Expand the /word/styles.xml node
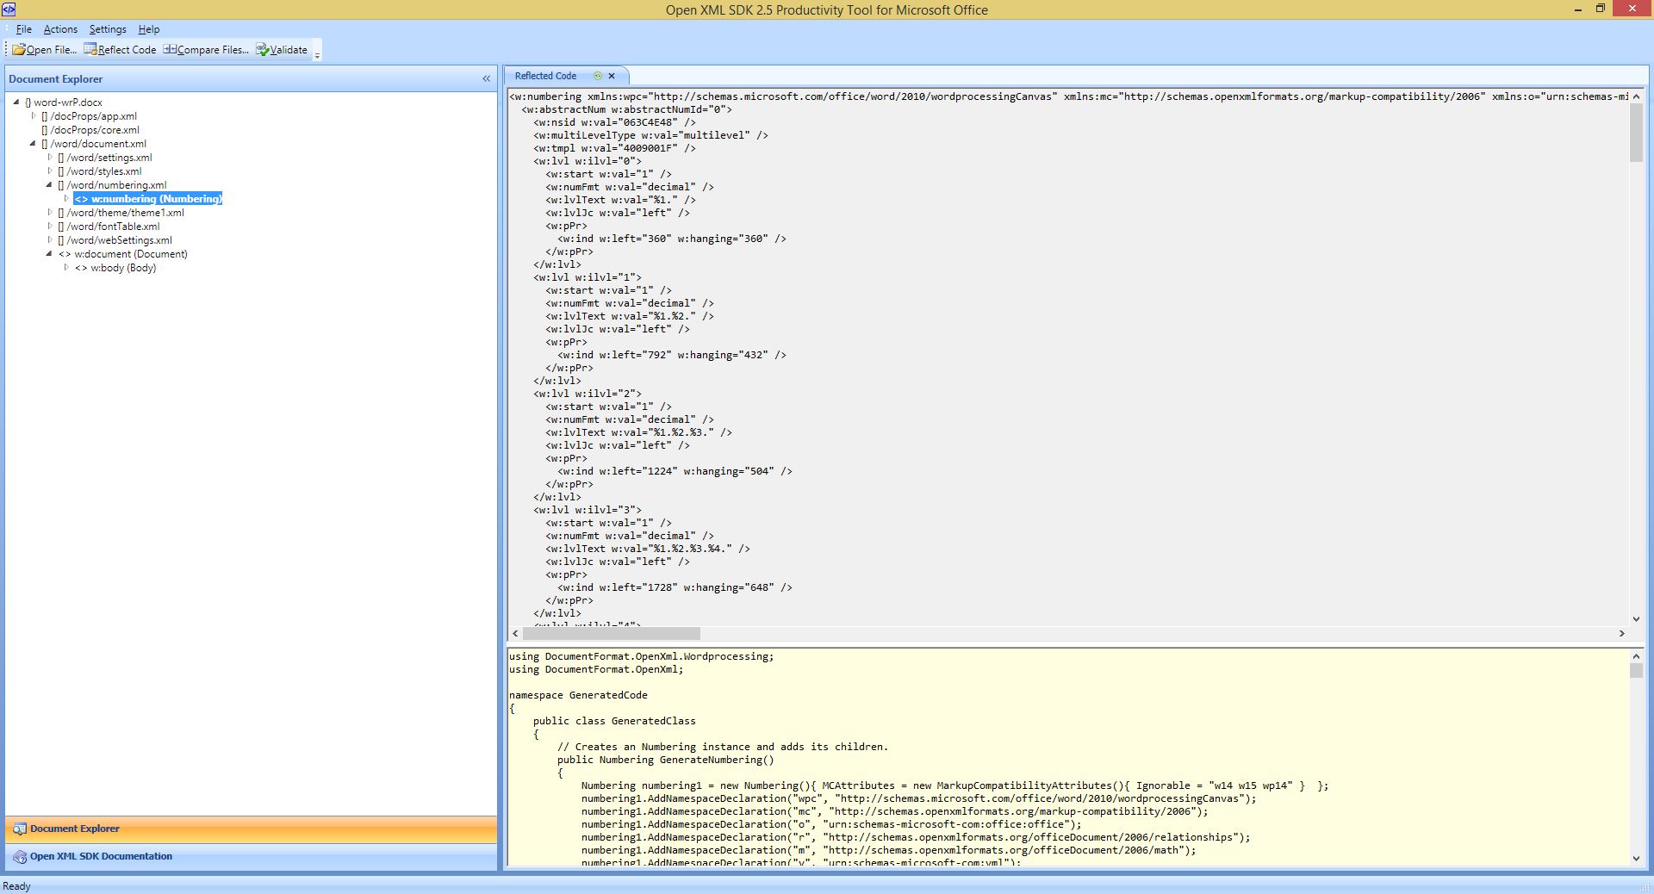 (x=50, y=171)
